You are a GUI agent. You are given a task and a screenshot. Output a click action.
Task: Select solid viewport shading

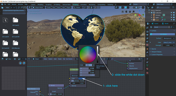pos(136,7)
